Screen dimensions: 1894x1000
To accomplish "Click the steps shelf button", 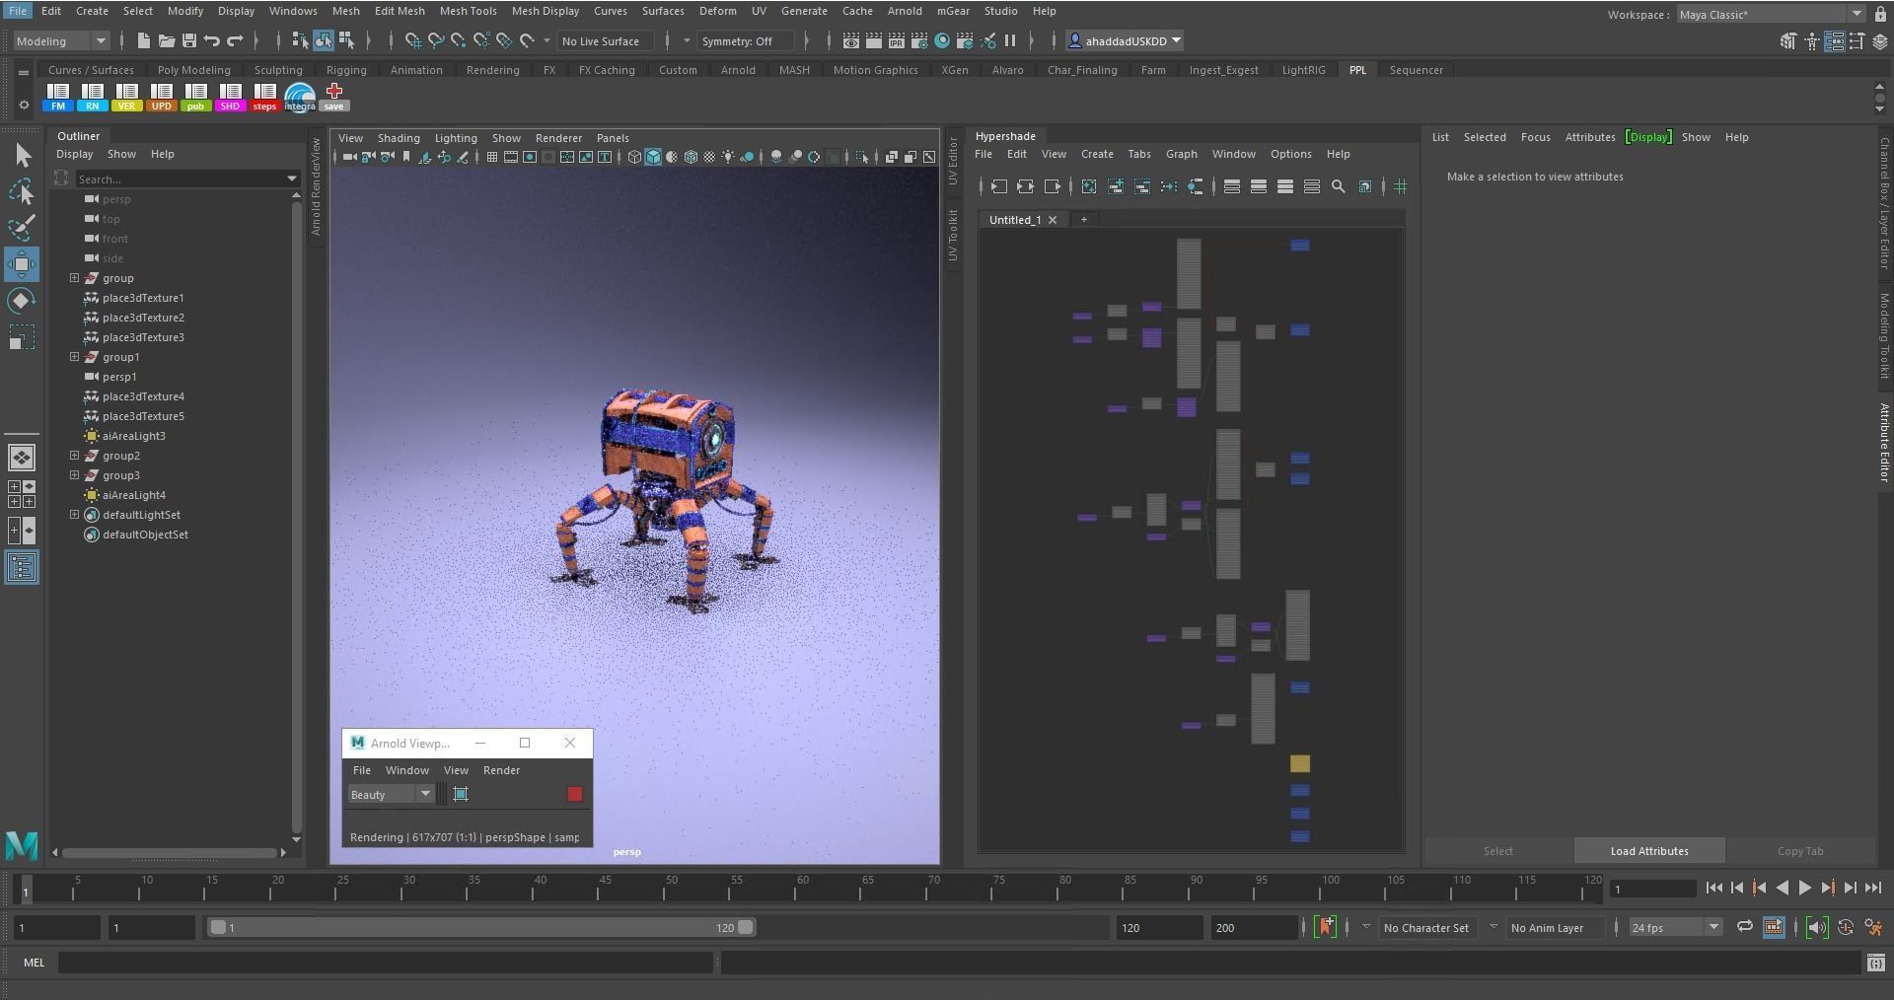I will [x=264, y=97].
